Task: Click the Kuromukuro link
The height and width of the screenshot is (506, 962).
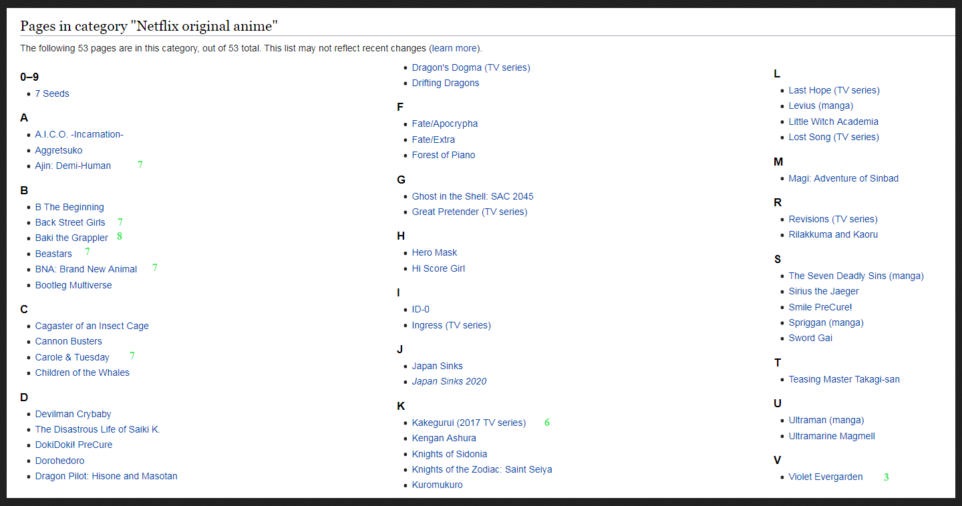Action: point(438,485)
